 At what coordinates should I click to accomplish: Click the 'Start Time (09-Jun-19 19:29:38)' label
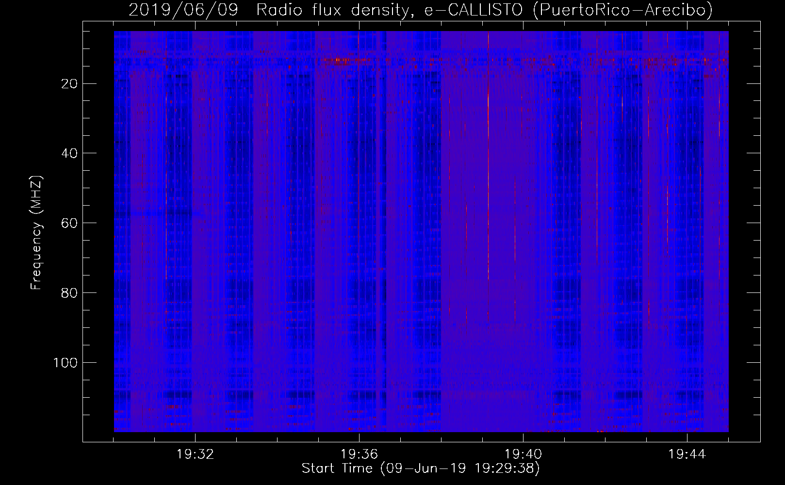click(421, 469)
